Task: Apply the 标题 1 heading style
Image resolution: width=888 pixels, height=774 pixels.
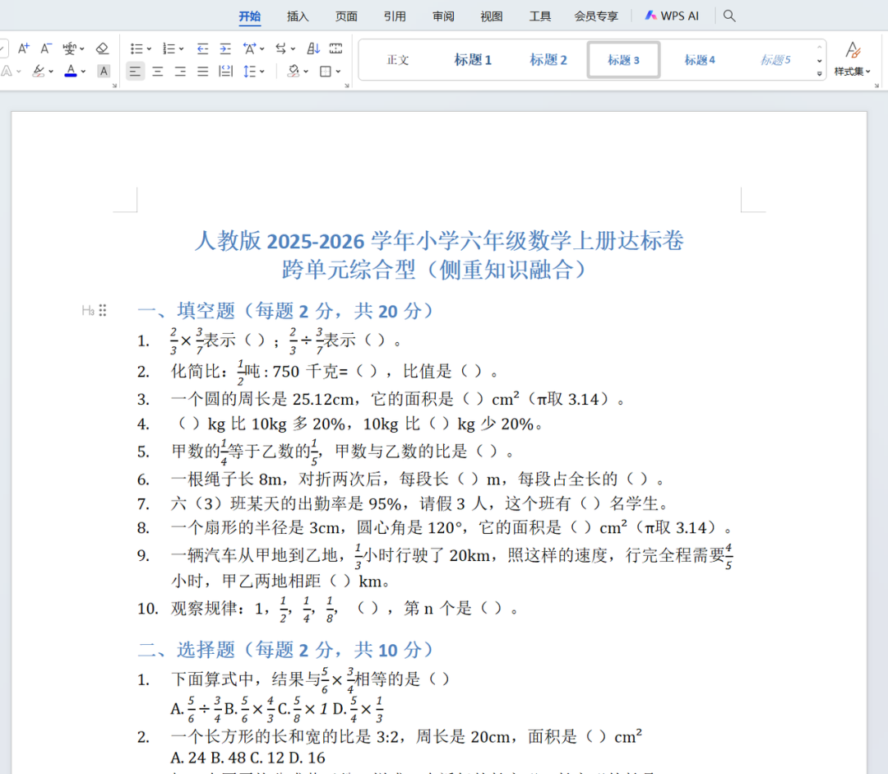Action: 473,60
